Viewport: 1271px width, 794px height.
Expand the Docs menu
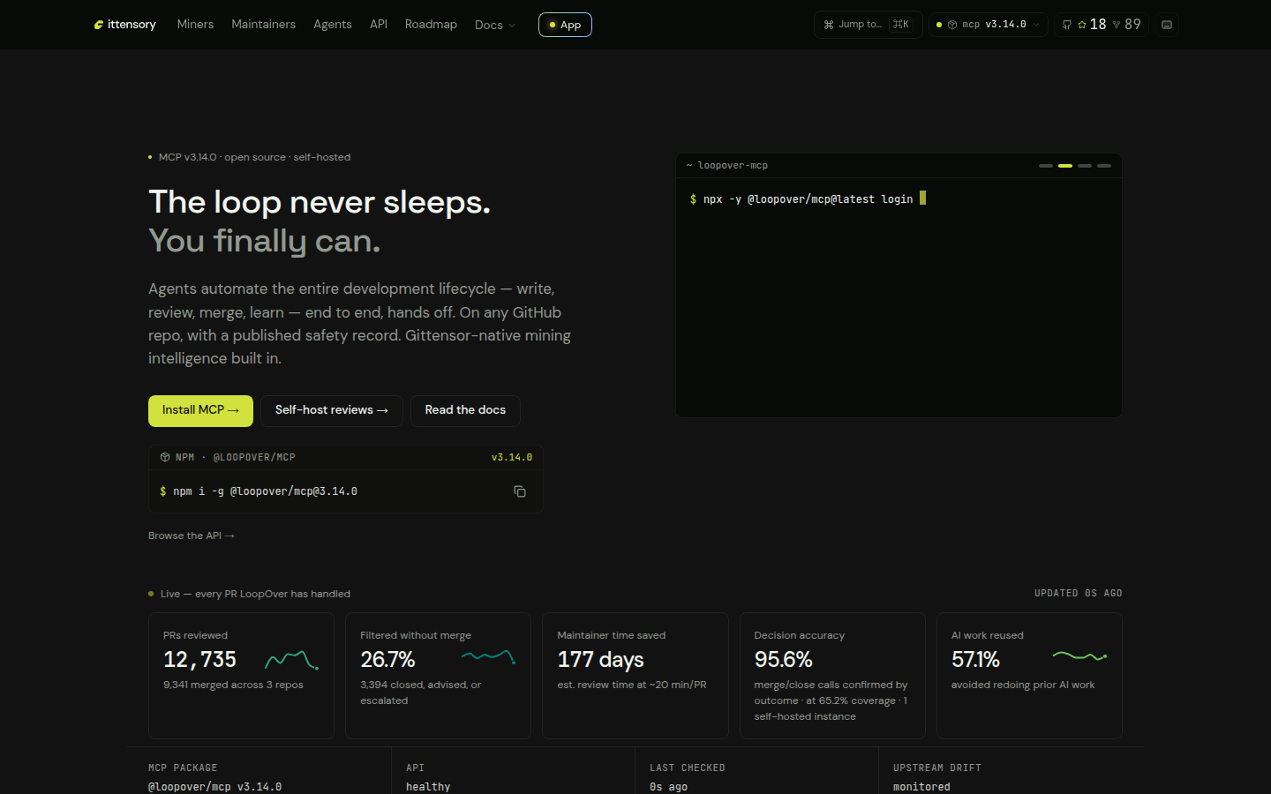click(x=494, y=25)
